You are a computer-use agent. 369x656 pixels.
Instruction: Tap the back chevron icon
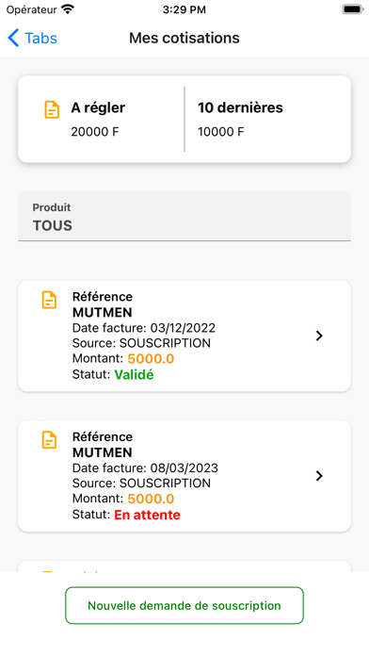(x=13, y=38)
